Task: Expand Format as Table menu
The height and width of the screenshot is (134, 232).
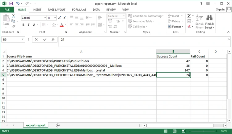Action: click(141, 21)
